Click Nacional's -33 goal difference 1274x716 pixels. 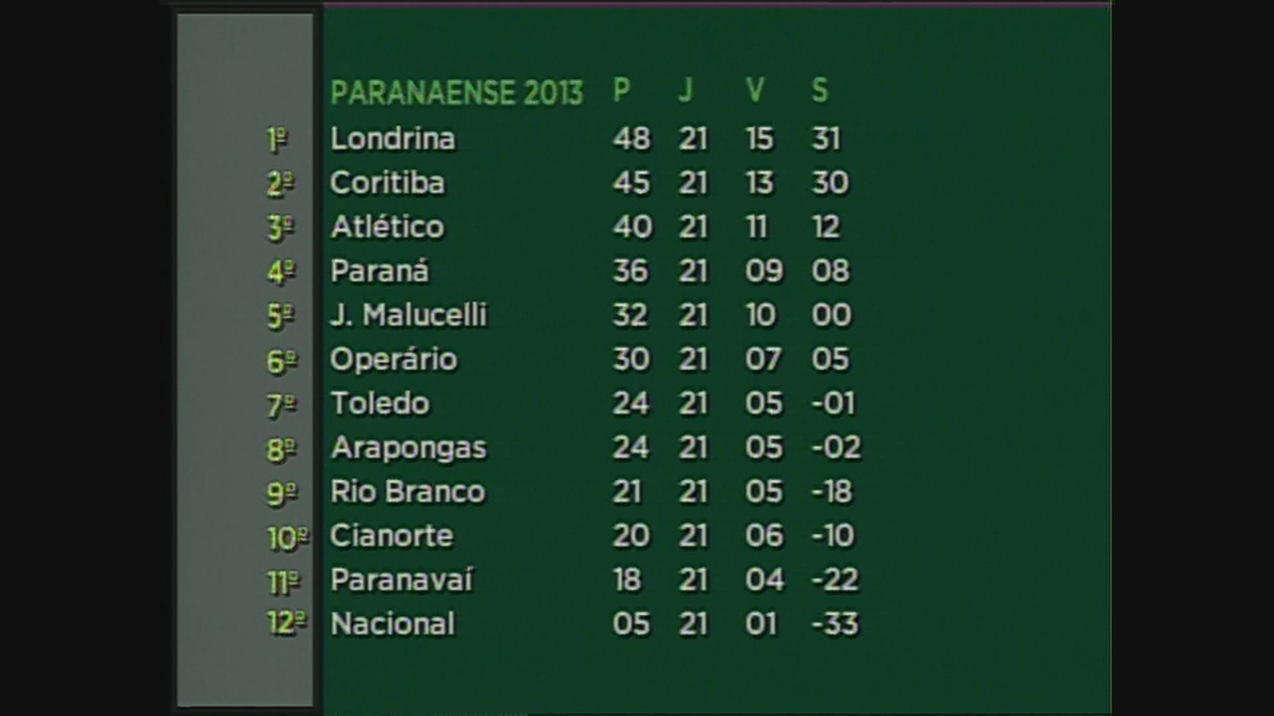[x=835, y=624]
